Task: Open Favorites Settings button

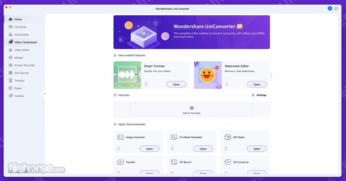Action: 259,95
